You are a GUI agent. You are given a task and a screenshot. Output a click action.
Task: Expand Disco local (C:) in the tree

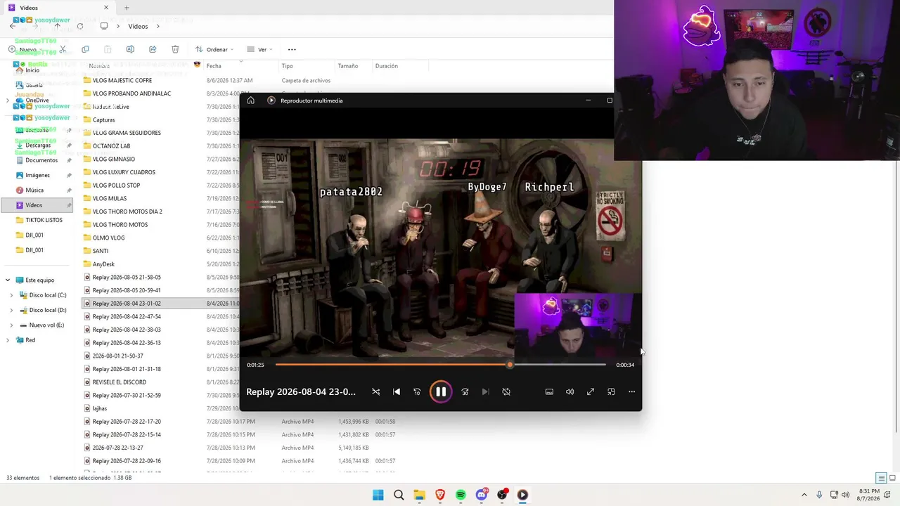click(x=11, y=295)
